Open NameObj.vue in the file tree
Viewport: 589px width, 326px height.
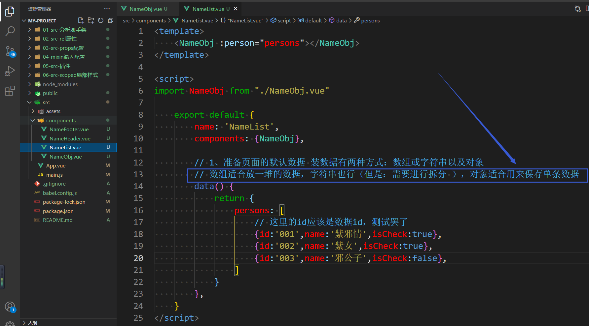(65, 157)
